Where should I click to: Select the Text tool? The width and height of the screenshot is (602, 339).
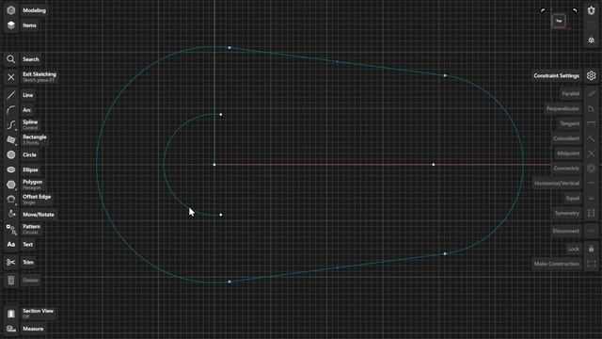tap(11, 245)
